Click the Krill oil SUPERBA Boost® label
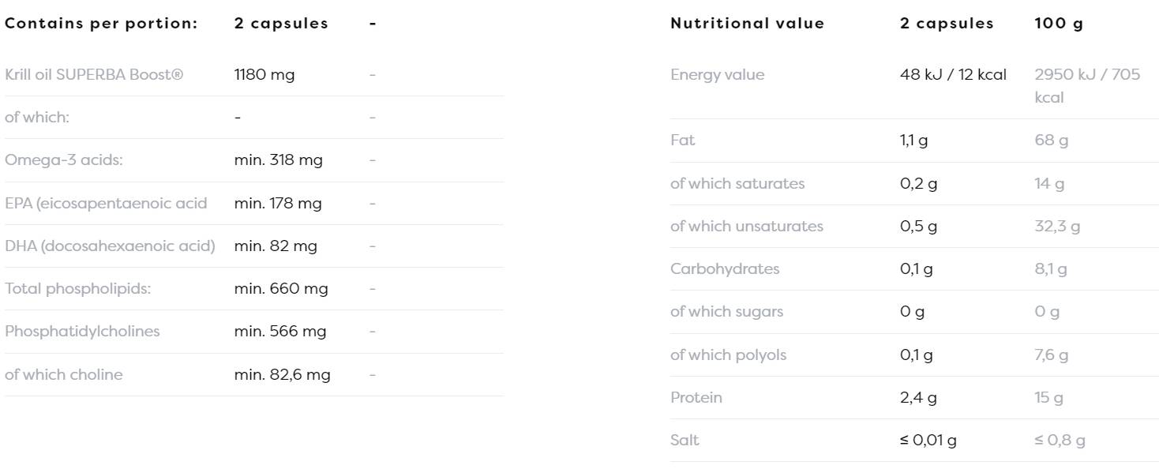 coord(94,74)
